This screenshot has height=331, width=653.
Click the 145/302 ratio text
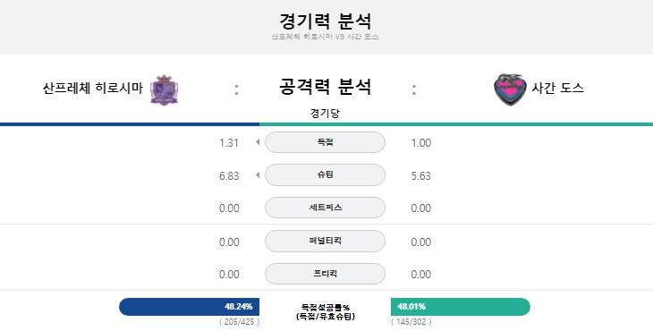click(411, 322)
